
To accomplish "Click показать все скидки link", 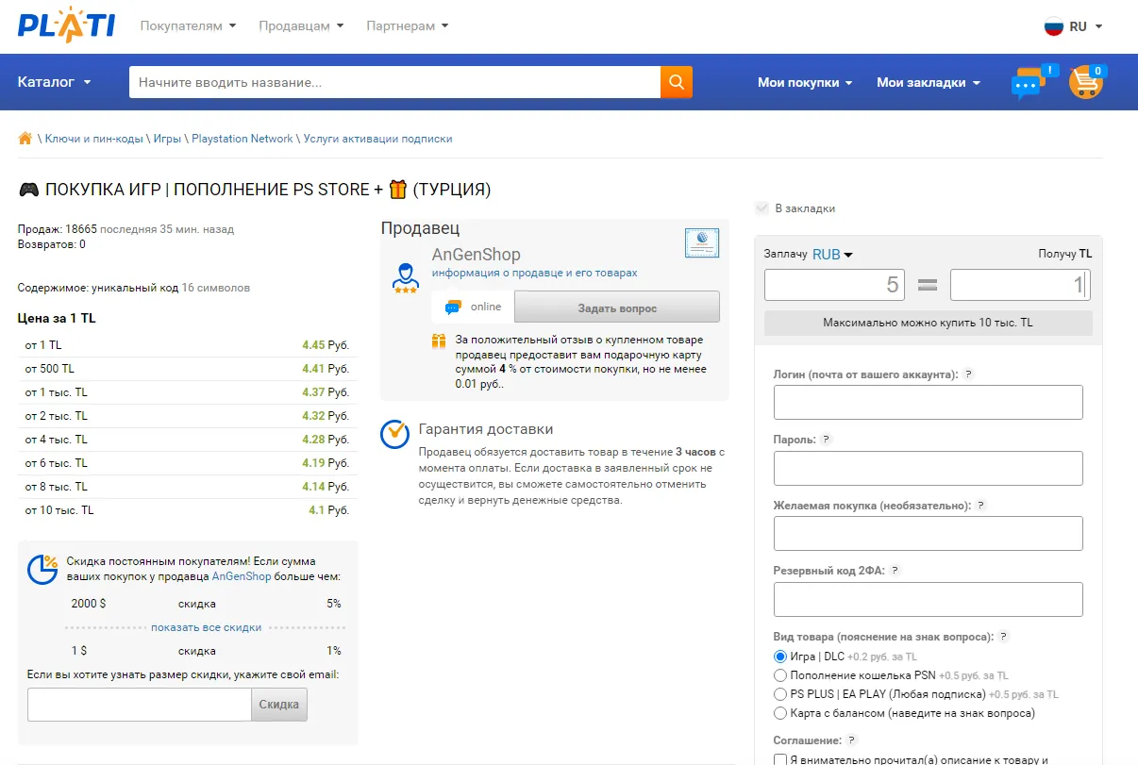I will (206, 627).
